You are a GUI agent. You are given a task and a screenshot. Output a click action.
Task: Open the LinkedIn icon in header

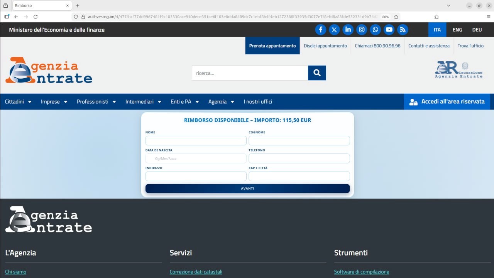tap(348, 30)
